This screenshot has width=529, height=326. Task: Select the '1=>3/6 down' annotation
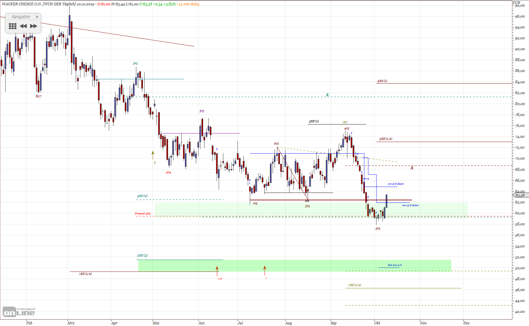tap(396, 184)
